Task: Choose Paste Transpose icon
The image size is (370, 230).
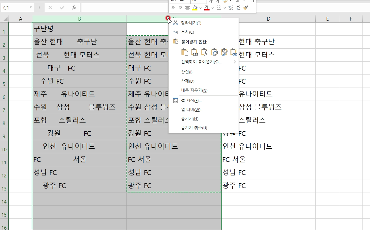Action: coord(214,52)
